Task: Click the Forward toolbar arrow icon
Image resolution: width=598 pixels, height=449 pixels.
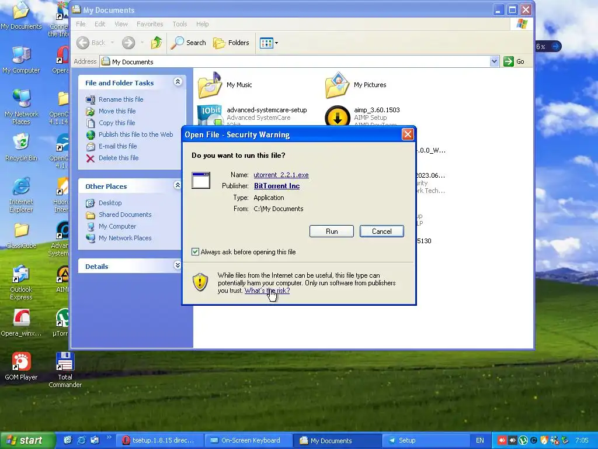Action: coord(128,43)
